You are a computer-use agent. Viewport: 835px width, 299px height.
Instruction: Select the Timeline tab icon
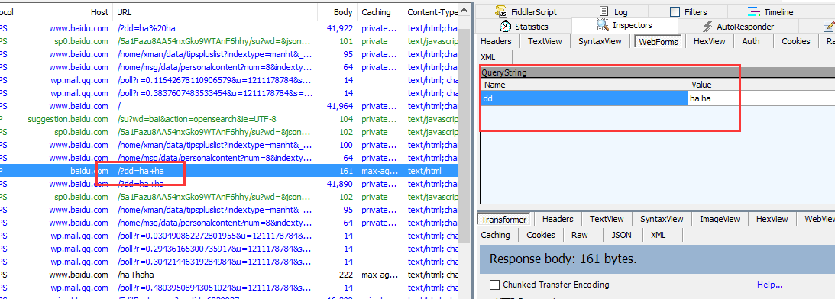point(754,11)
